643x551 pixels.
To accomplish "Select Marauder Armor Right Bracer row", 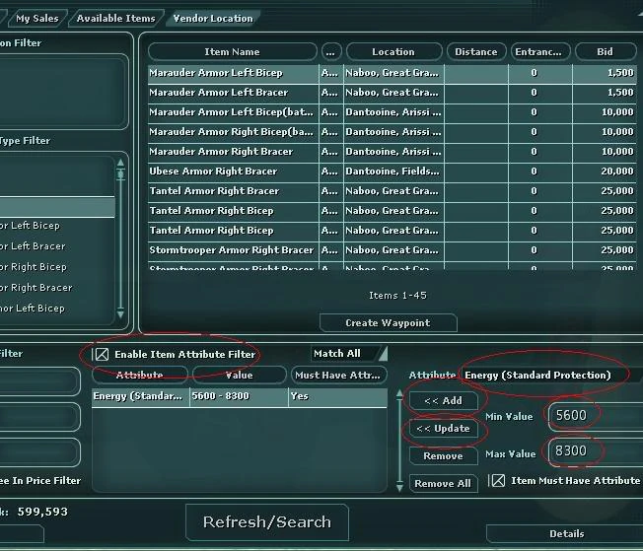I will point(393,152).
